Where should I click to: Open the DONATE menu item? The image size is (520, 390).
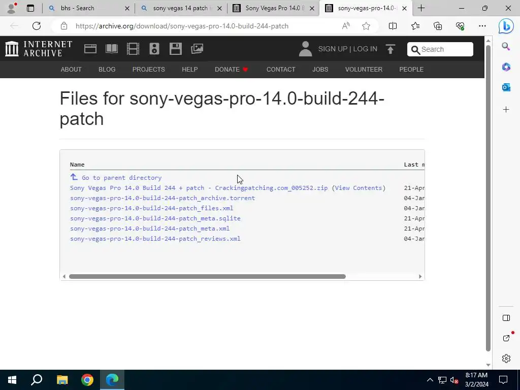click(x=231, y=69)
